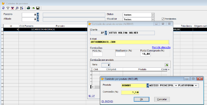
Task: Open the F4 product lookup beside Produto
Action: click(x=148, y=85)
